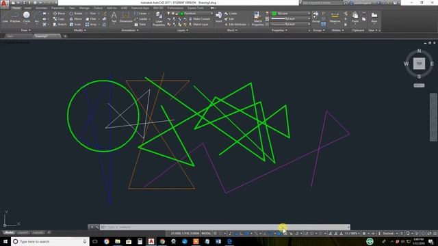438x246 pixels.
Task: Open the Layer dropdown showing Furniture
Action: point(190,14)
